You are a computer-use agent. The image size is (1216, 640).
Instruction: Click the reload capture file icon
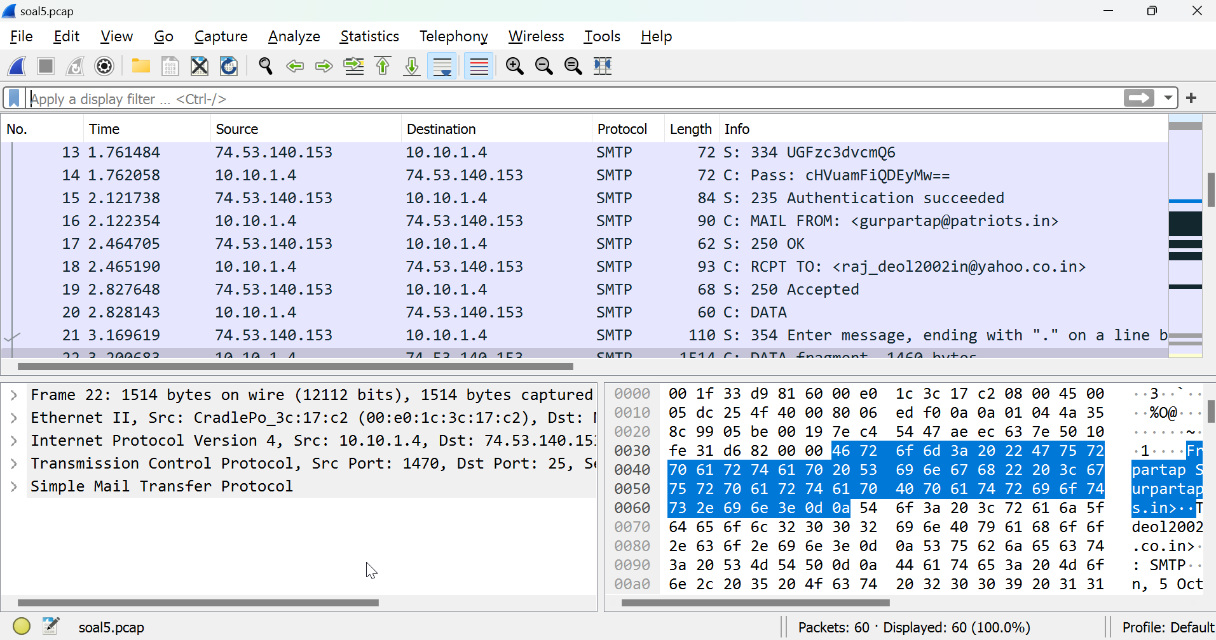(228, 66)
